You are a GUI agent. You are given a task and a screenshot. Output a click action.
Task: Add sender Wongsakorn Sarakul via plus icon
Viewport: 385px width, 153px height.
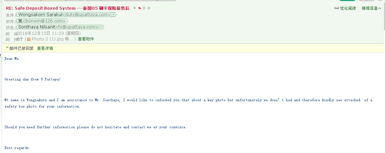pyautogui.click(x=113, y=15)
